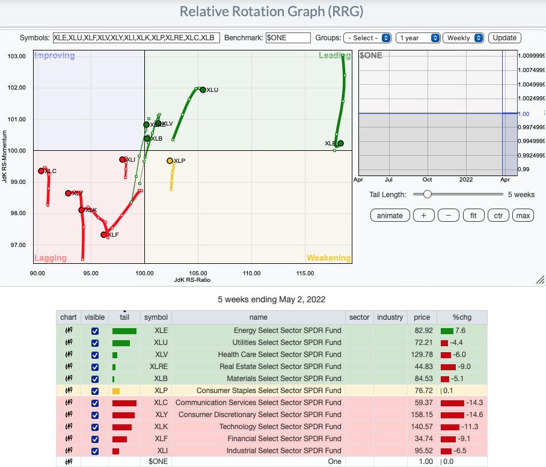Click the animate button

pos(390,216)
